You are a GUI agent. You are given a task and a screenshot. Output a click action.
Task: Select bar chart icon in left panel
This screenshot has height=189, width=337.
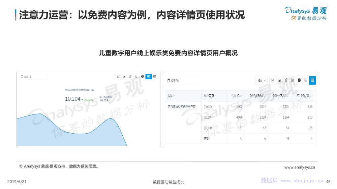(136, 77)
